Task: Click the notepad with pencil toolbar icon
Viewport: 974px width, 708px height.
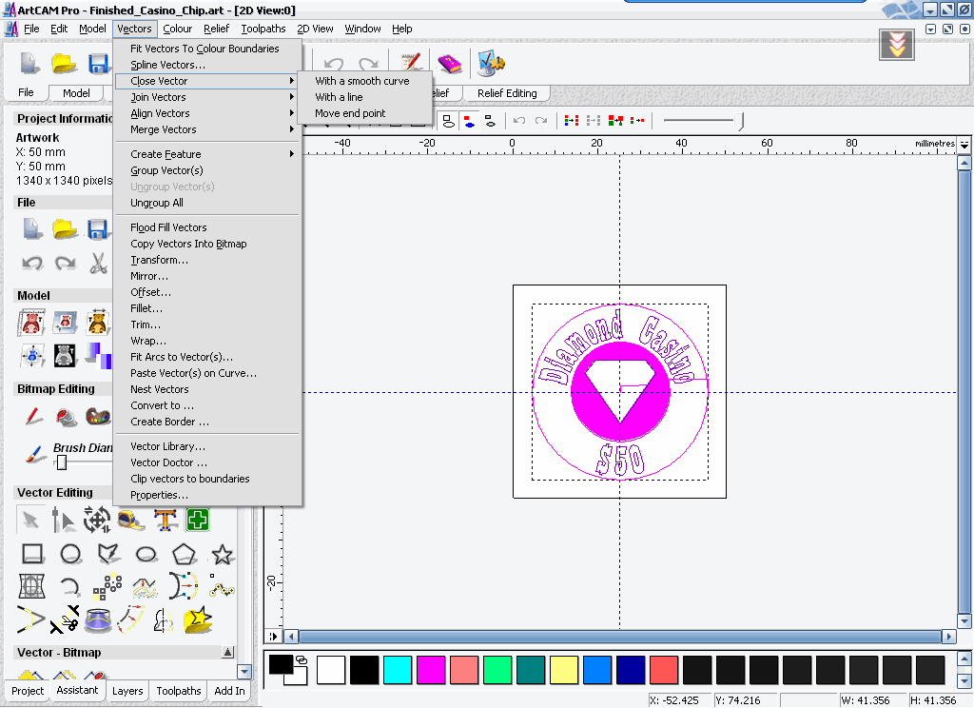Action: coord(411,63)
